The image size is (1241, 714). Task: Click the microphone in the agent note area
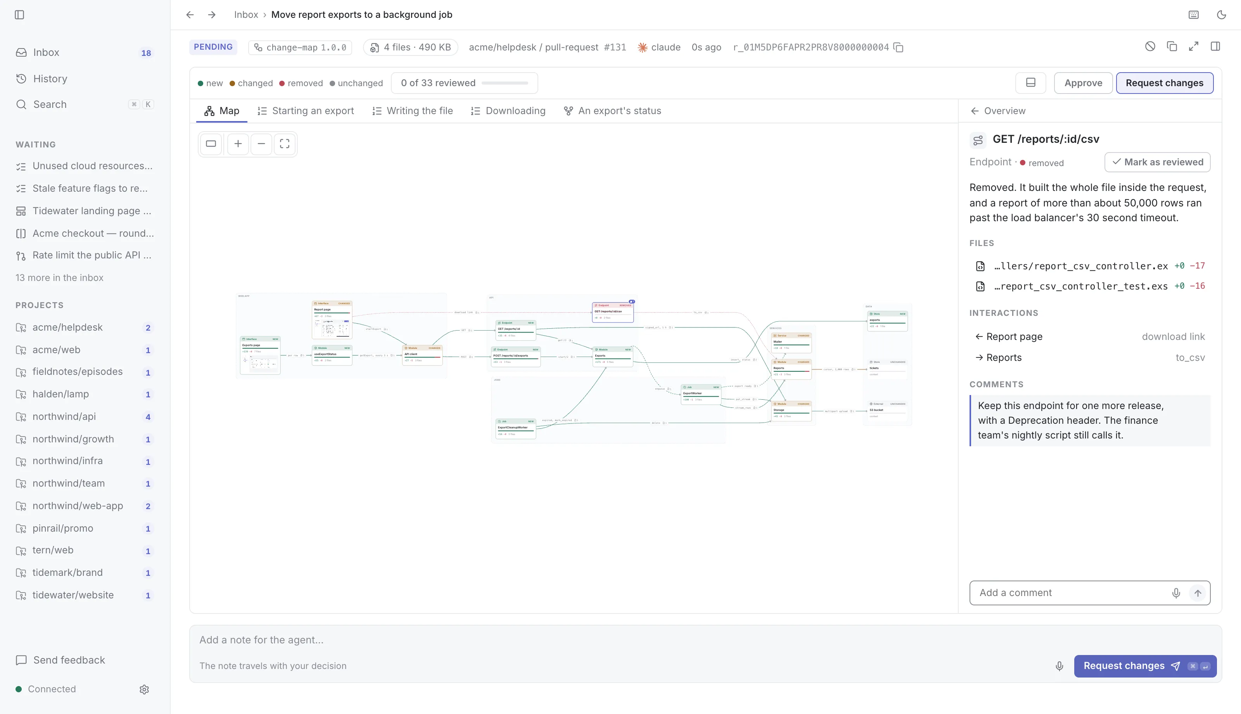[1059, 666]
